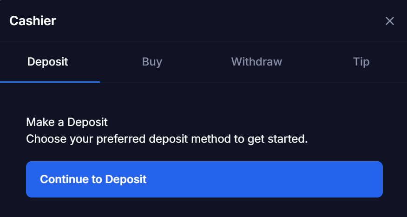Go to Buy in the Cashier

coord(152,62)
